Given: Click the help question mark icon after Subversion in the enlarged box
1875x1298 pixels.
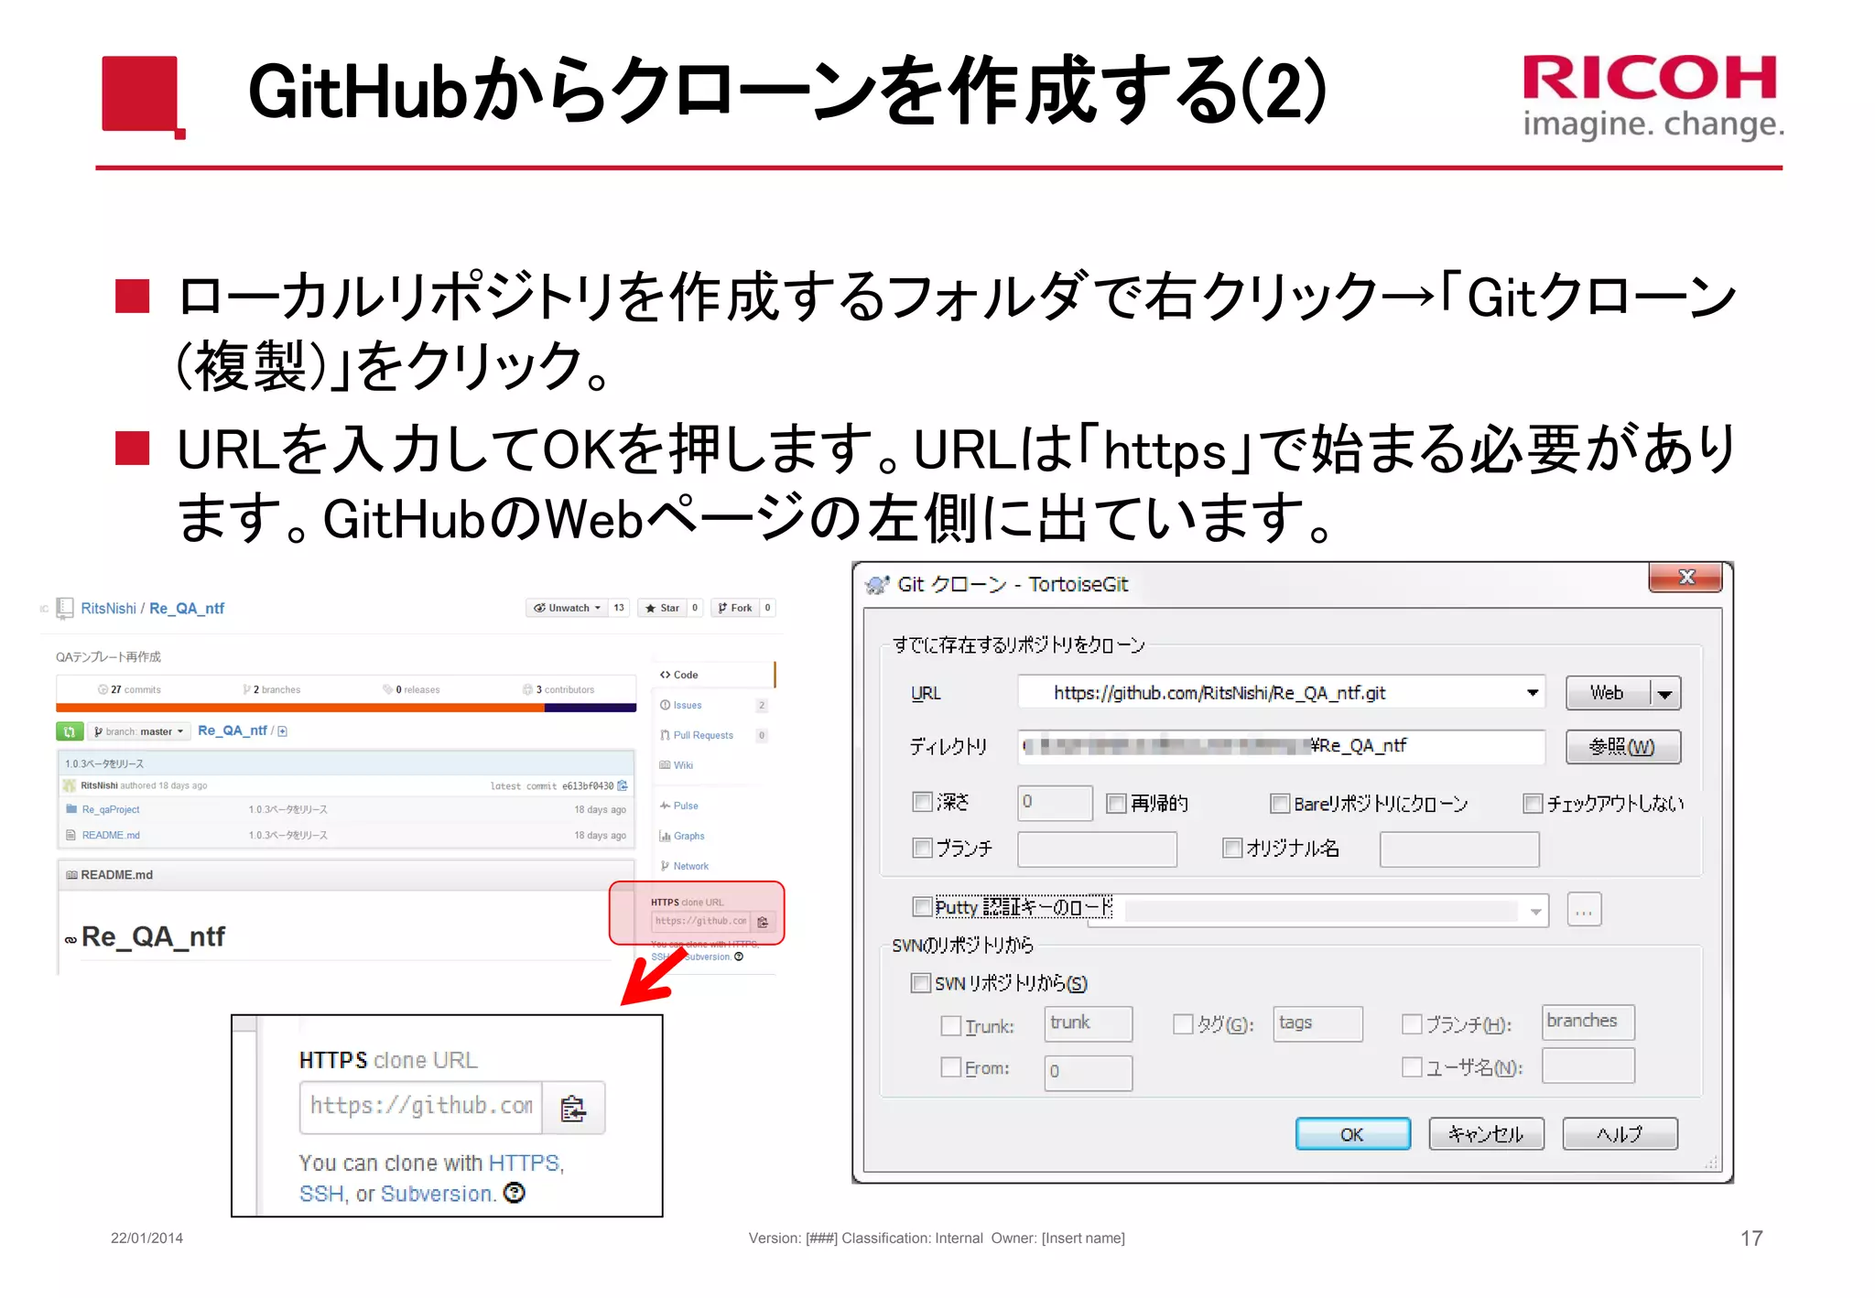Looking at the screenshot, I should coord(515,1193).
